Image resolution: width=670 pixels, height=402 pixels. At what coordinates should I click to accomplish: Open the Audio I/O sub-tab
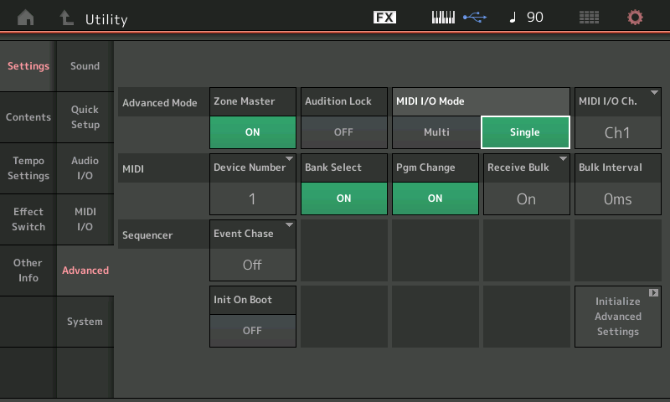tap(85, 168)
